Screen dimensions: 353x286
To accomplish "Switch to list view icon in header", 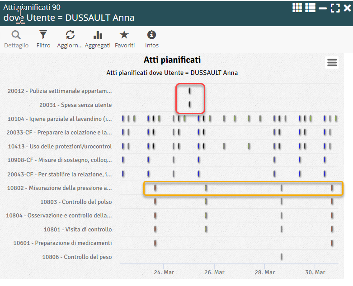I will click(x=310, y=8).
